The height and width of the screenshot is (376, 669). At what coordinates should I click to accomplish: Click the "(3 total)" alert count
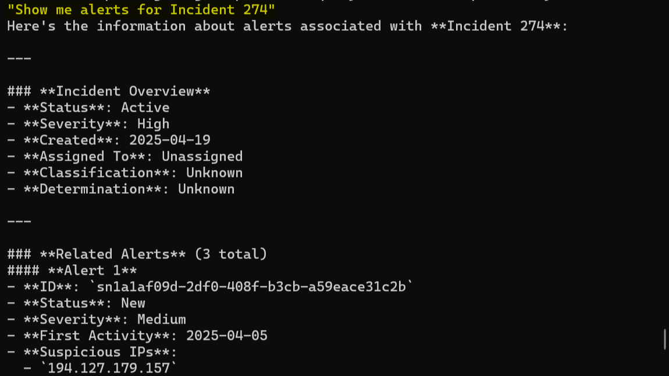230,254
